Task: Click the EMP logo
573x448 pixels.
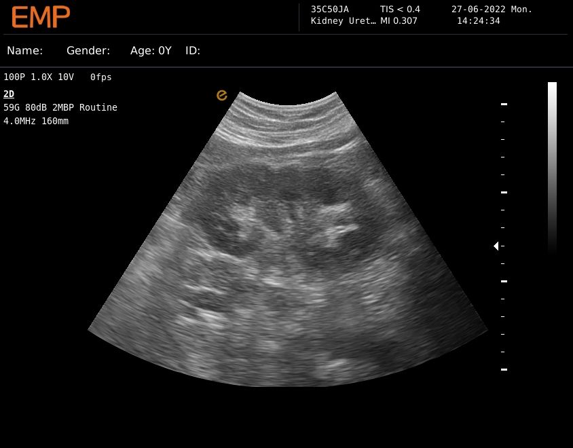Action: pos(41,17)
